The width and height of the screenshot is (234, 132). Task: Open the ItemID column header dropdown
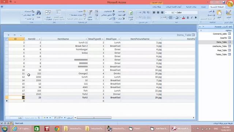click(39, 39)
